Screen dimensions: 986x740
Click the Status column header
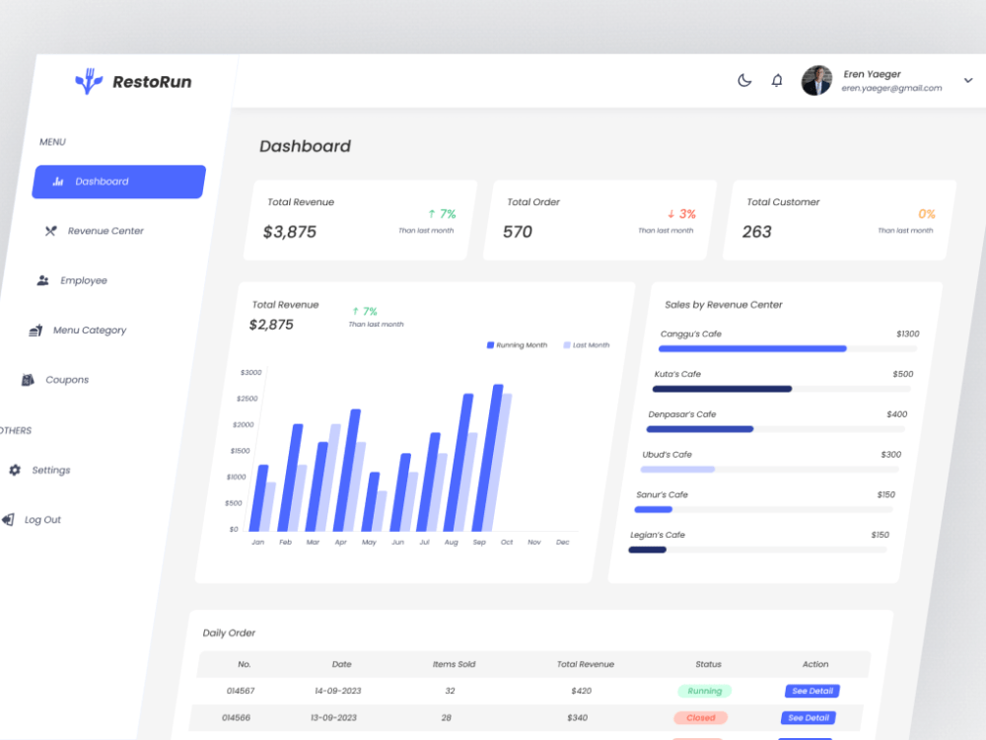pyautogui.click(x=709, y=664)
